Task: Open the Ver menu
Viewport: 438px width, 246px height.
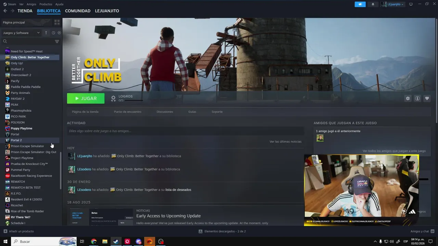Action: coord(22,4)
